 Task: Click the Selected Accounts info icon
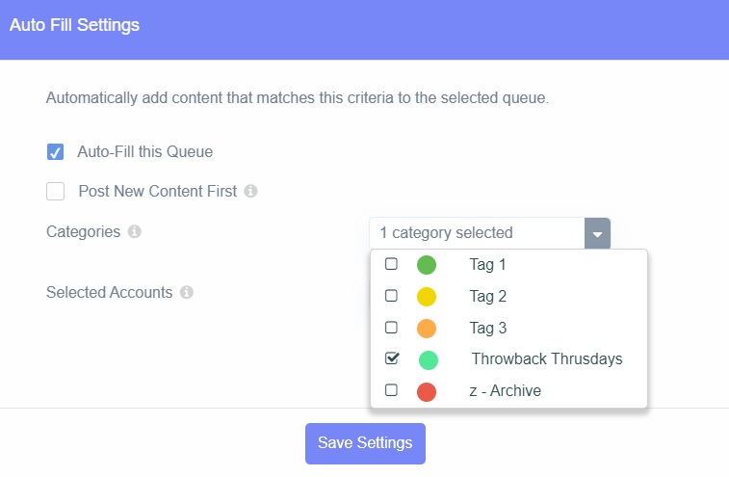click(x=187, y=292)
